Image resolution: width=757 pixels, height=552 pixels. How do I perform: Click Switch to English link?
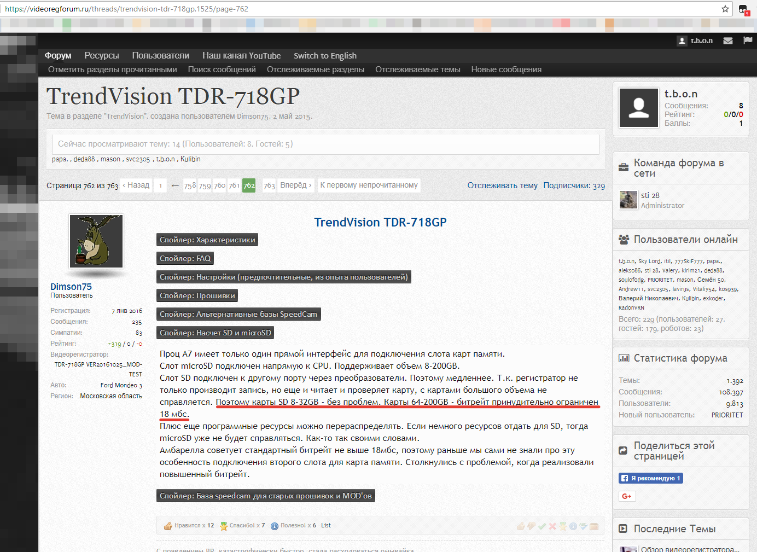(325, 55)
